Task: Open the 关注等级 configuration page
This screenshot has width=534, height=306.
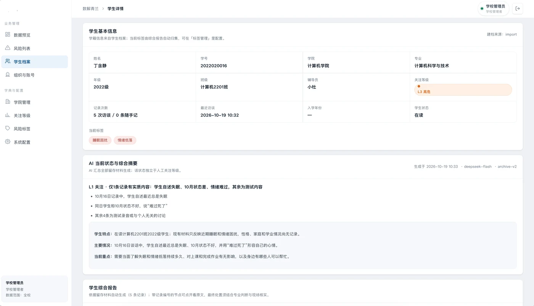Action: (35, 115)
